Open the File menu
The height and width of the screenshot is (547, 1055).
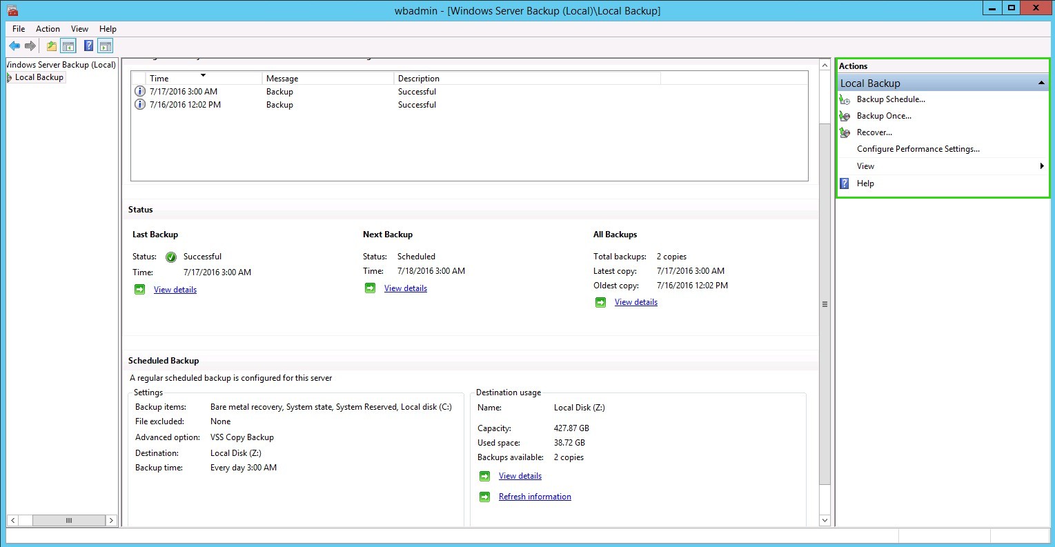[19, 29]
